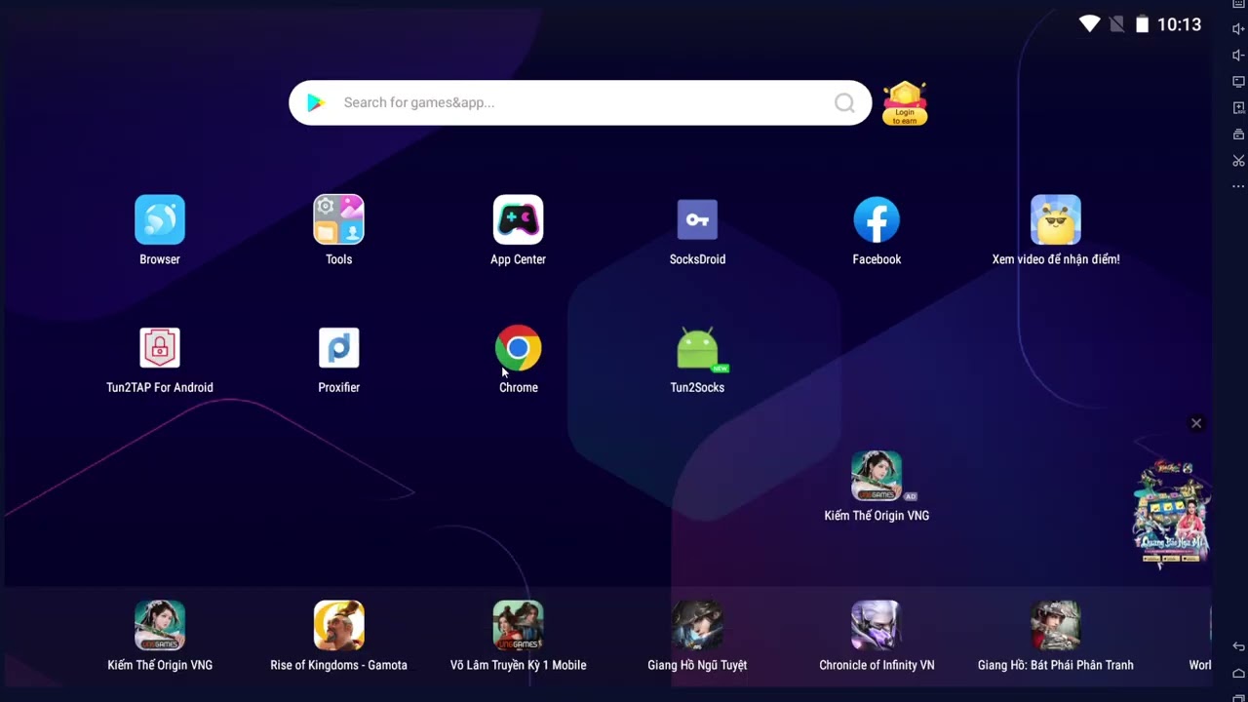
Task: Show more sidebar tools (three dots)
Action: point(1238,186)
